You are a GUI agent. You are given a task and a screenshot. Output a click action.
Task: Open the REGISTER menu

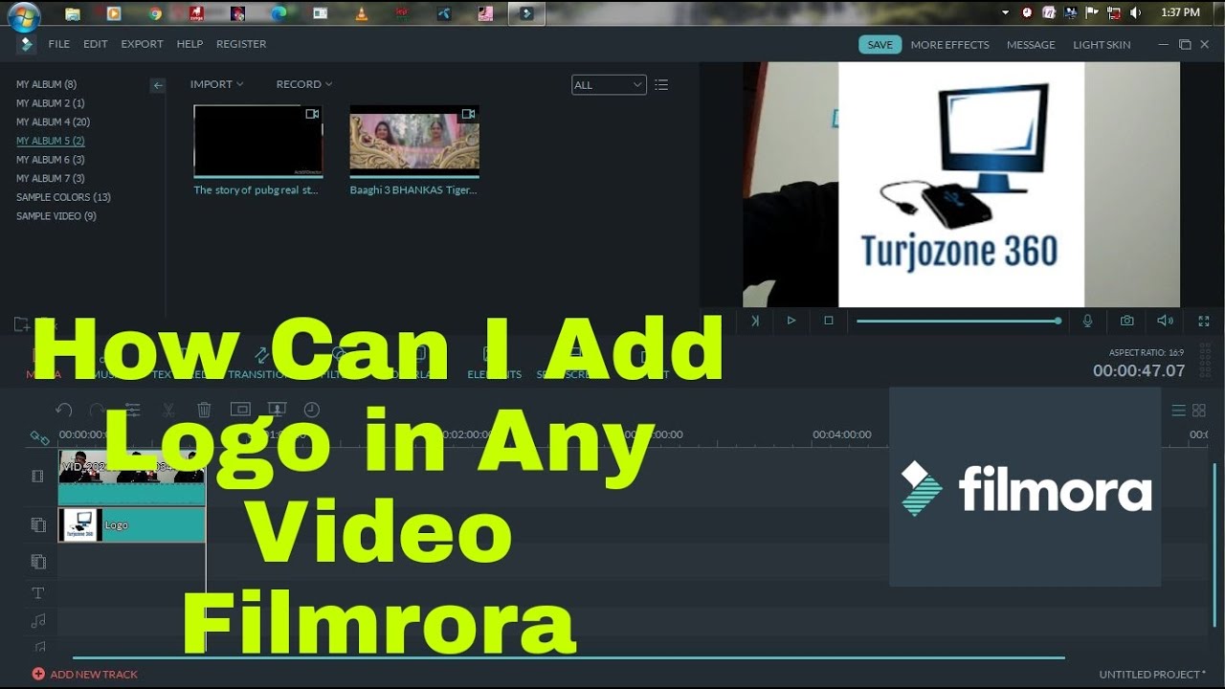click(x=241, y=44)
